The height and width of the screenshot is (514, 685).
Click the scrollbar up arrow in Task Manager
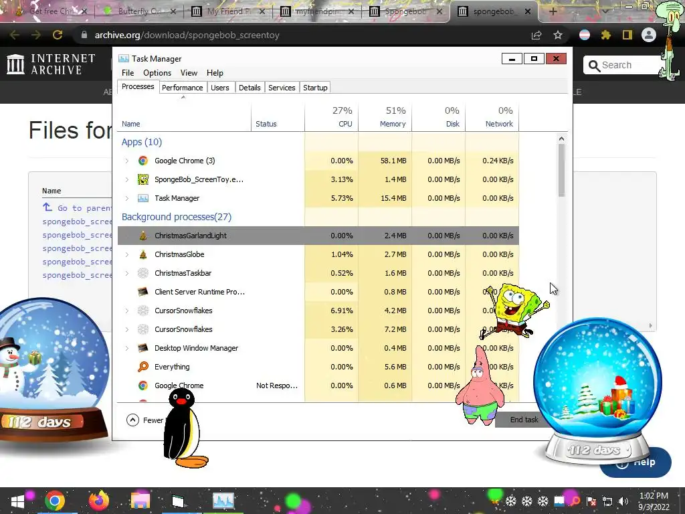[x=561, y=139]
